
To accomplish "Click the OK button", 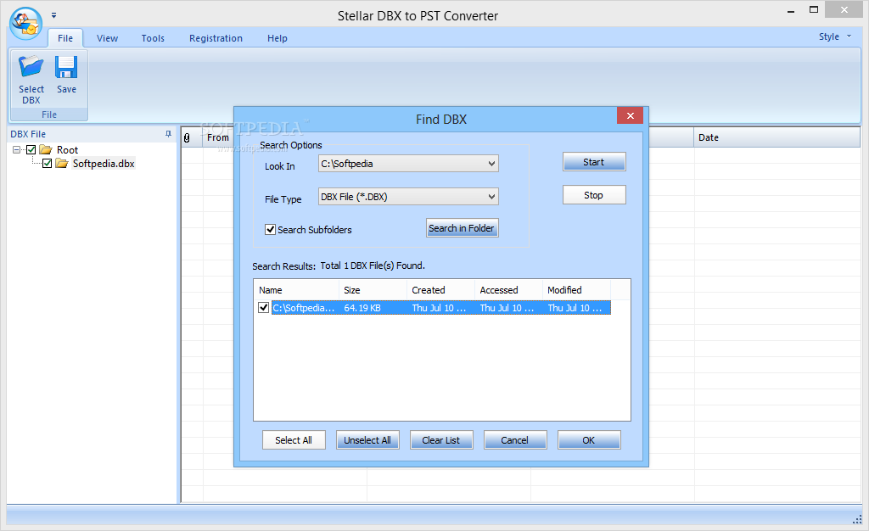I will (x=589, y=440).
